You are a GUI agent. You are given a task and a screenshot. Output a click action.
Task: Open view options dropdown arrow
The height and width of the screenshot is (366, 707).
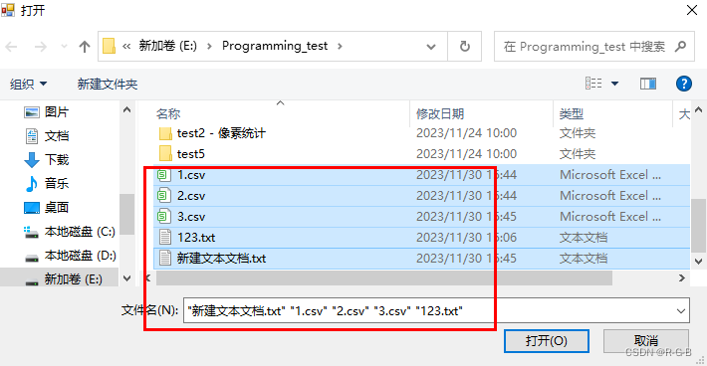(x=614, y=84)
